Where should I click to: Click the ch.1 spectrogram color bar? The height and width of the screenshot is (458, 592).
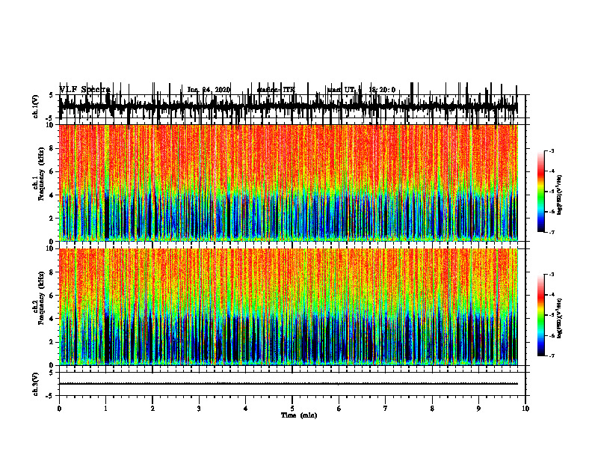point(541,192)
